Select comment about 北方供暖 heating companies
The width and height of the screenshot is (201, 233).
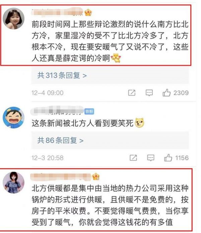pyautogui.click(x=110, y=205)
